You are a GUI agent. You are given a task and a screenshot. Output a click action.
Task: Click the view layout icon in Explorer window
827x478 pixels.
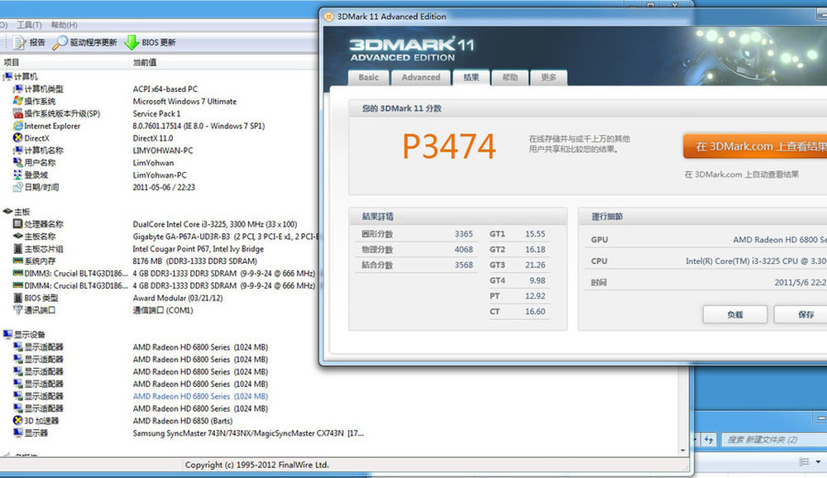click(x=804, y=461)
